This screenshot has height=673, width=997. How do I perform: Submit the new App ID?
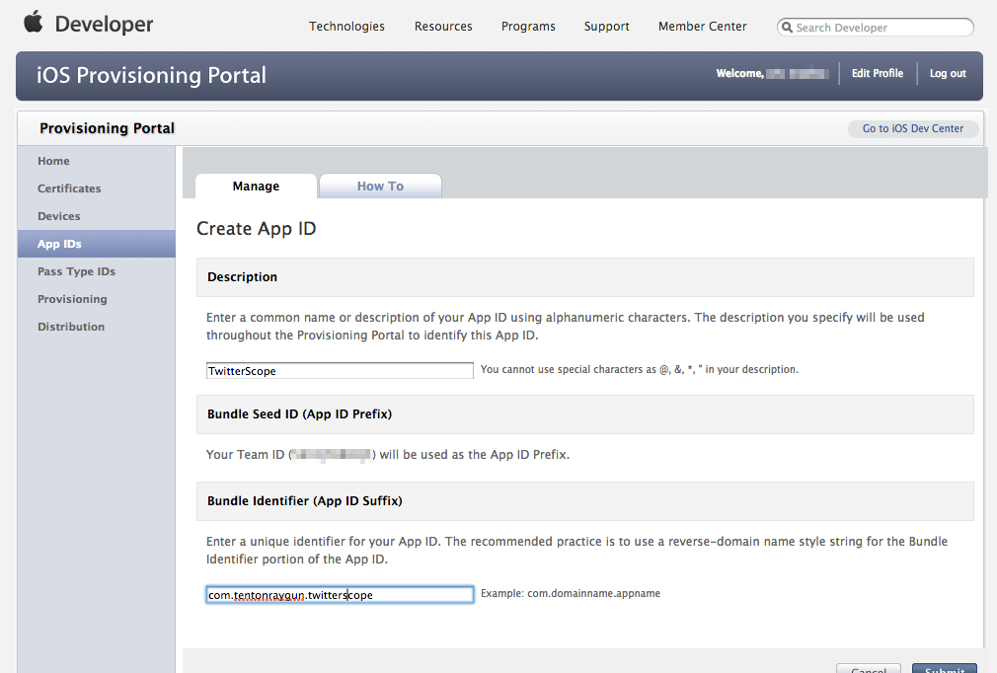point(945,668)
